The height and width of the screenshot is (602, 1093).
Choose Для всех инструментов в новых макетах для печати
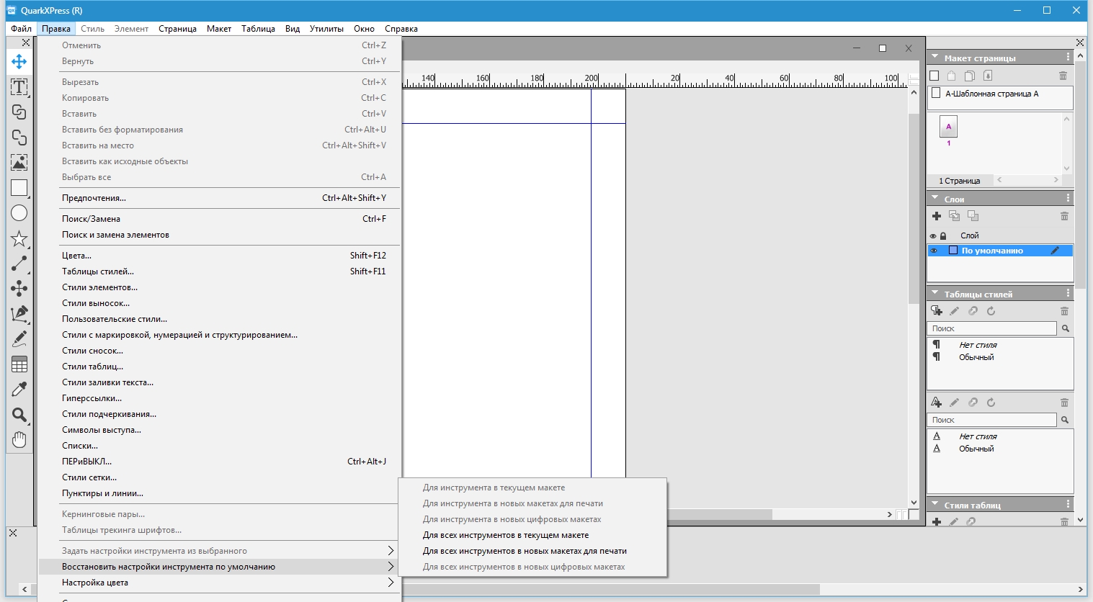point(532,551)
